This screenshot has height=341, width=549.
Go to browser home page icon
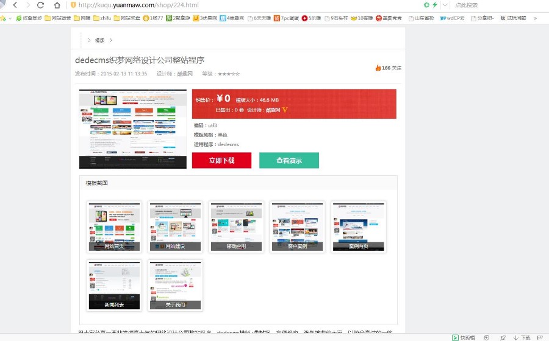point(57,5)
